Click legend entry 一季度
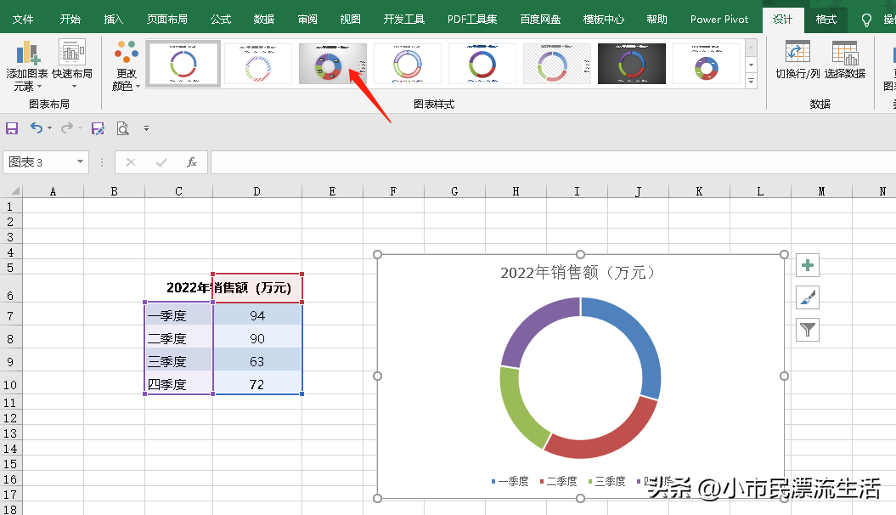This screenshot has width=896, height=515. click(510, 481)
